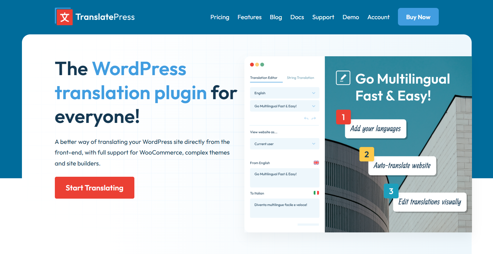This screenshot has height=254, width=493.
Task: Click the UK flag icon
Action: tap(316, 163)
